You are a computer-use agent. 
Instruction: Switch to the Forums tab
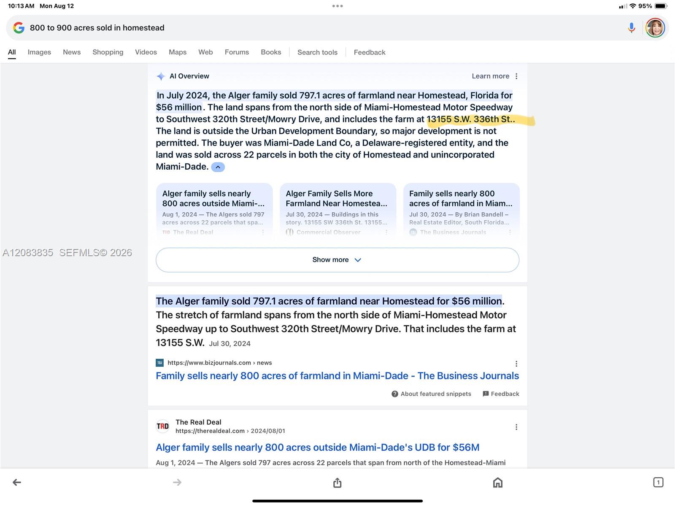point(237,52)
